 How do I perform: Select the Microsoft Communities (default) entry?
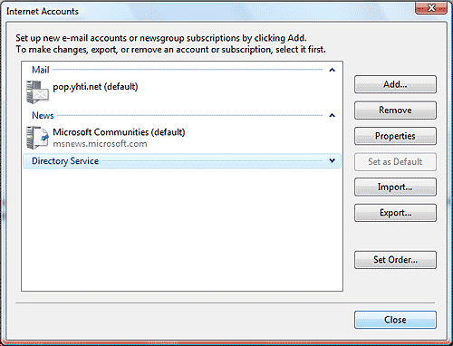(119, 132)
